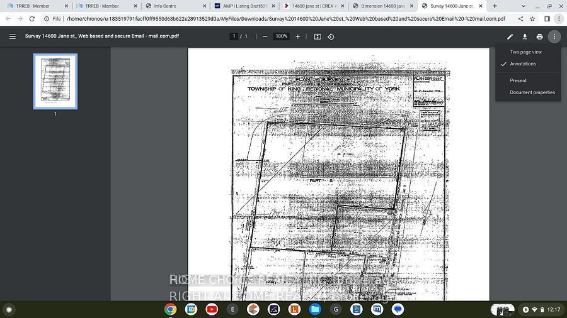Open the annotate pencil tool
The height and width of the screenshot is (318, 567).
pos(510,36)
